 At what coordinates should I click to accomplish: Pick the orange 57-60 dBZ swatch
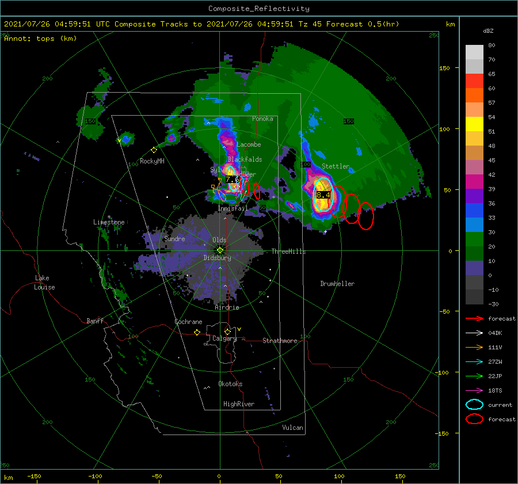474,95
